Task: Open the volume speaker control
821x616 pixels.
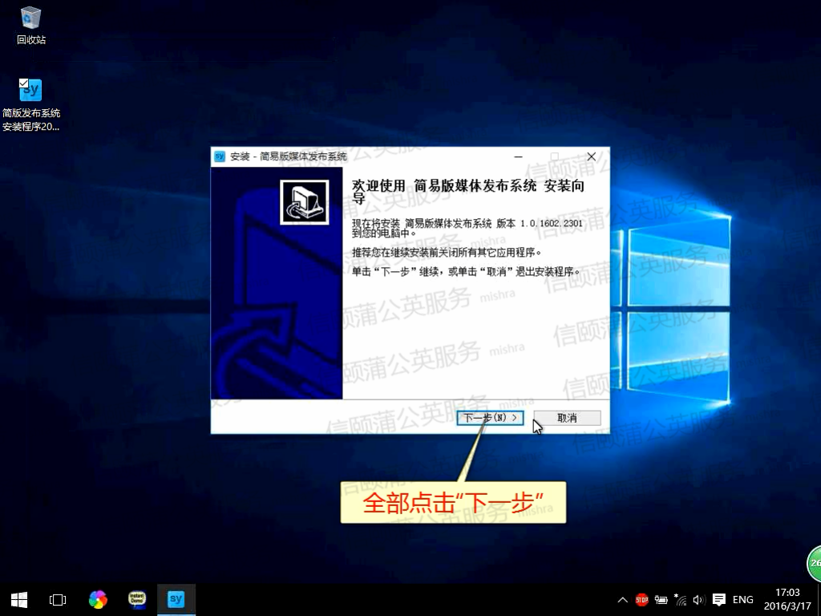Action: point(698,599)
